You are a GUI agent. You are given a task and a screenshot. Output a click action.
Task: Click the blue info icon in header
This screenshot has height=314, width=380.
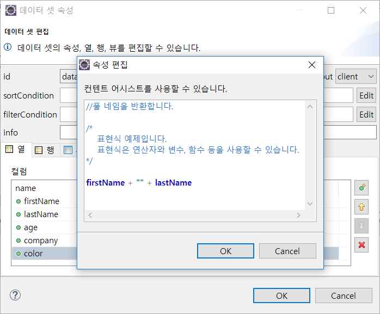coord(8,47)
